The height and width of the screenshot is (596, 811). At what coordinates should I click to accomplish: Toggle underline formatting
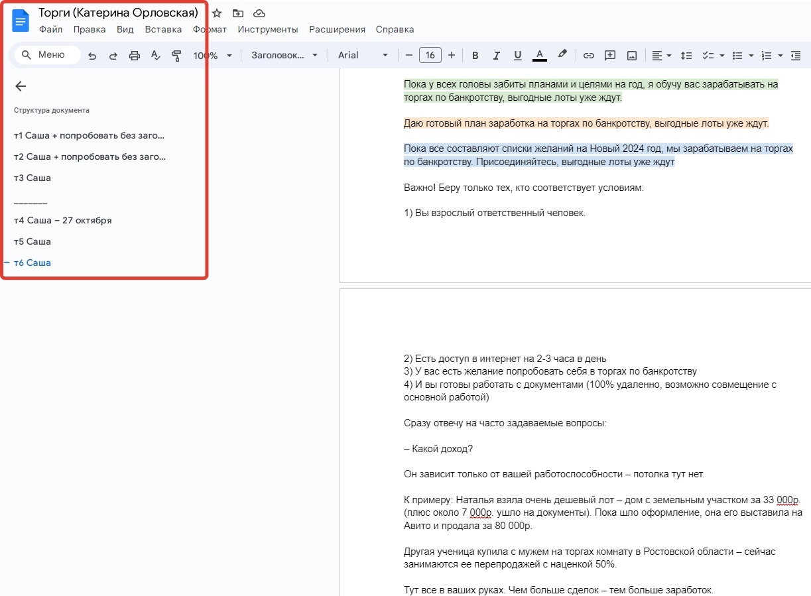(518, 55)
